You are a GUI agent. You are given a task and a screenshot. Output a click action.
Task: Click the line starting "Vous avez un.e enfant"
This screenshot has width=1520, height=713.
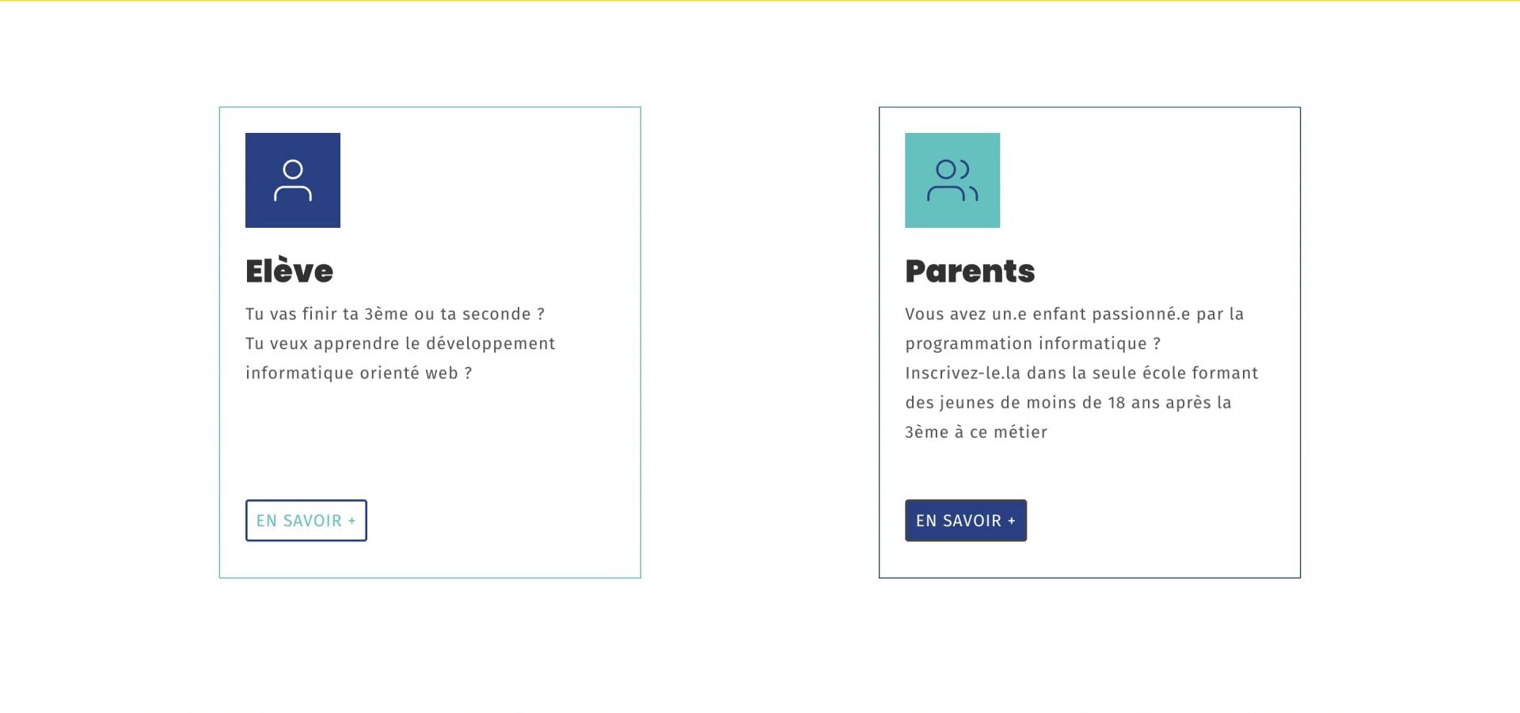1073,314
